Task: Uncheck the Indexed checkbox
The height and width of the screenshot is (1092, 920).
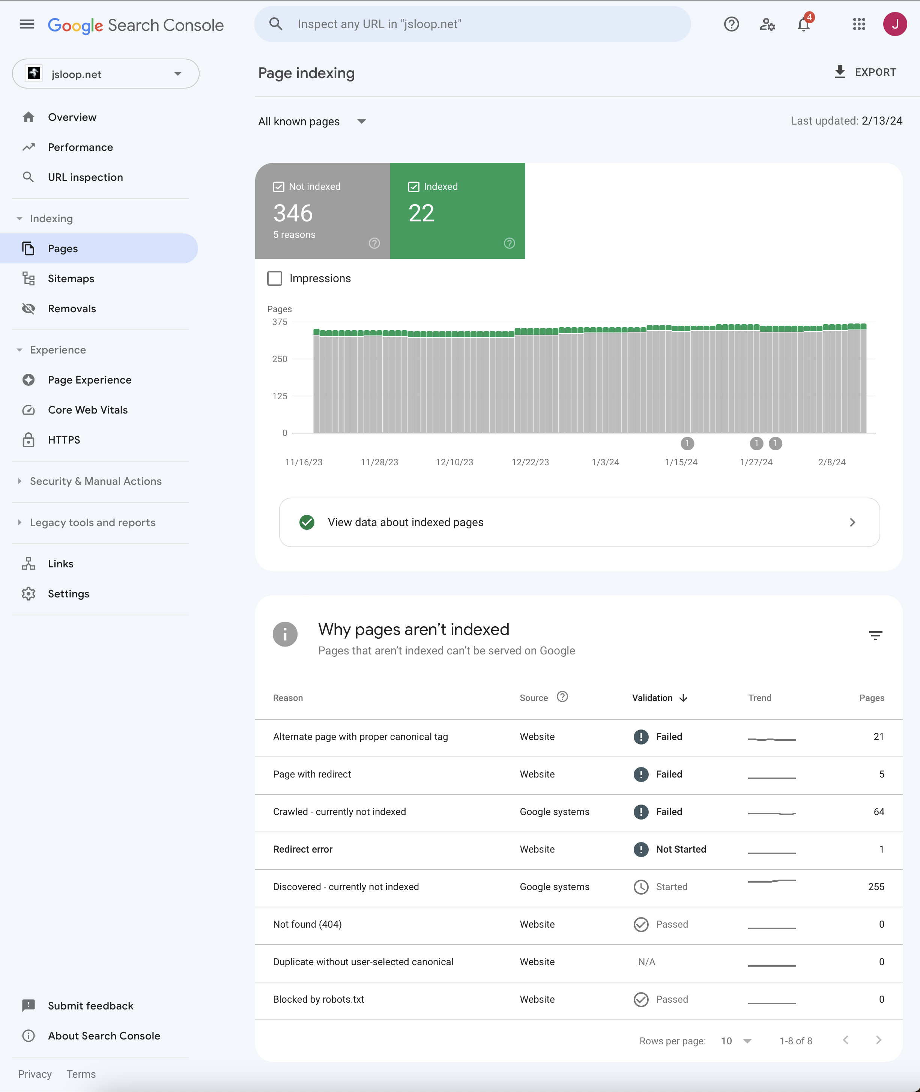Action: coord(413,187)
